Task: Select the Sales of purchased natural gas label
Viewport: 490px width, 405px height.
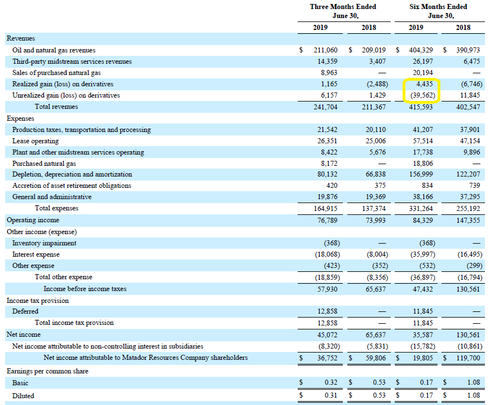Action: pos(56,73)
